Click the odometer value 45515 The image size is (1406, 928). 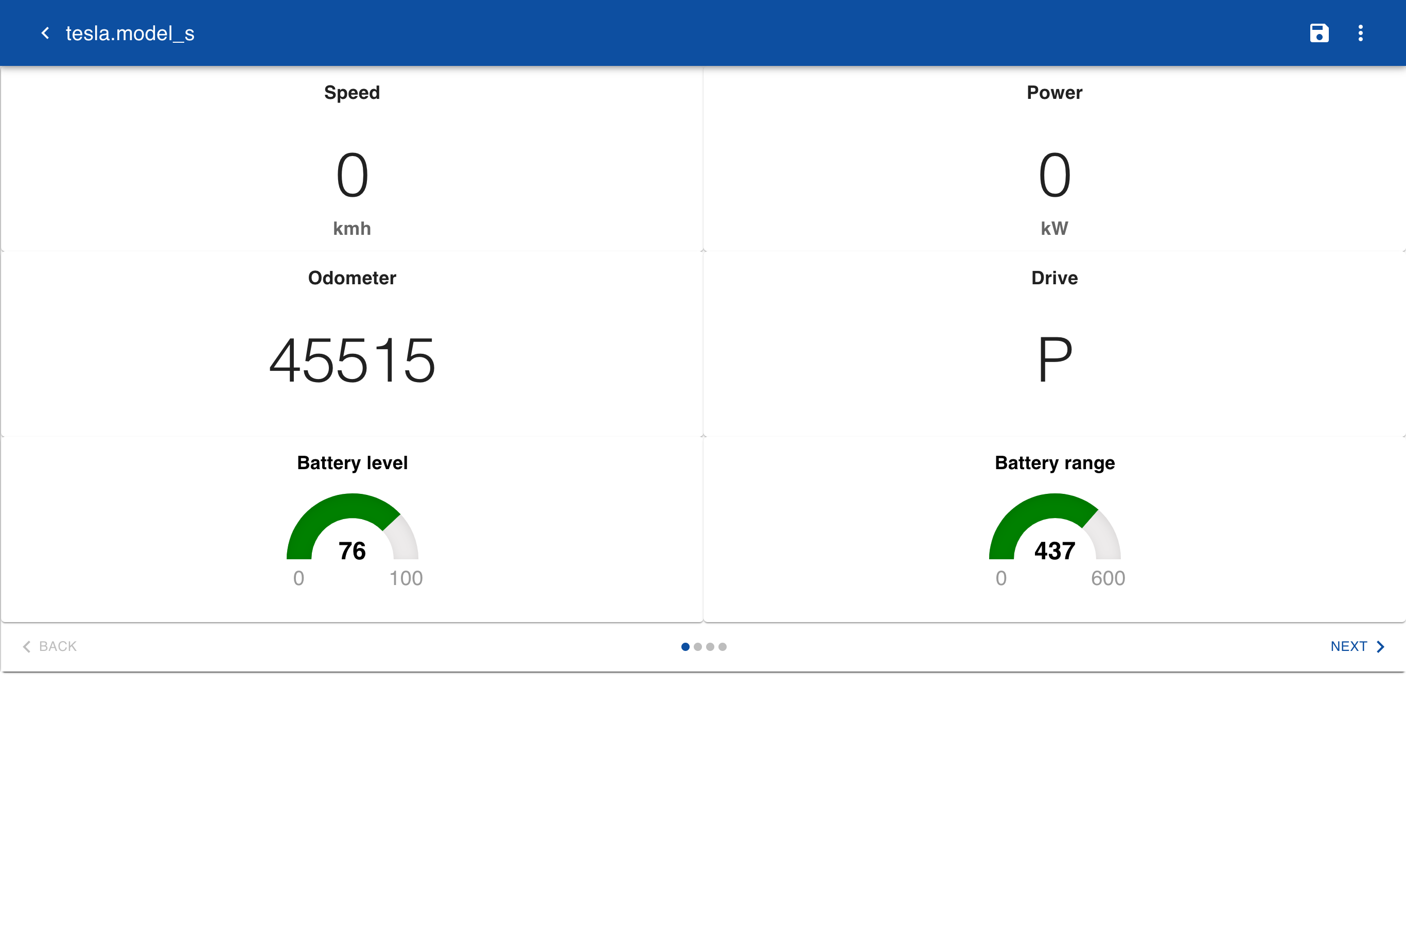tap(352, 360)
